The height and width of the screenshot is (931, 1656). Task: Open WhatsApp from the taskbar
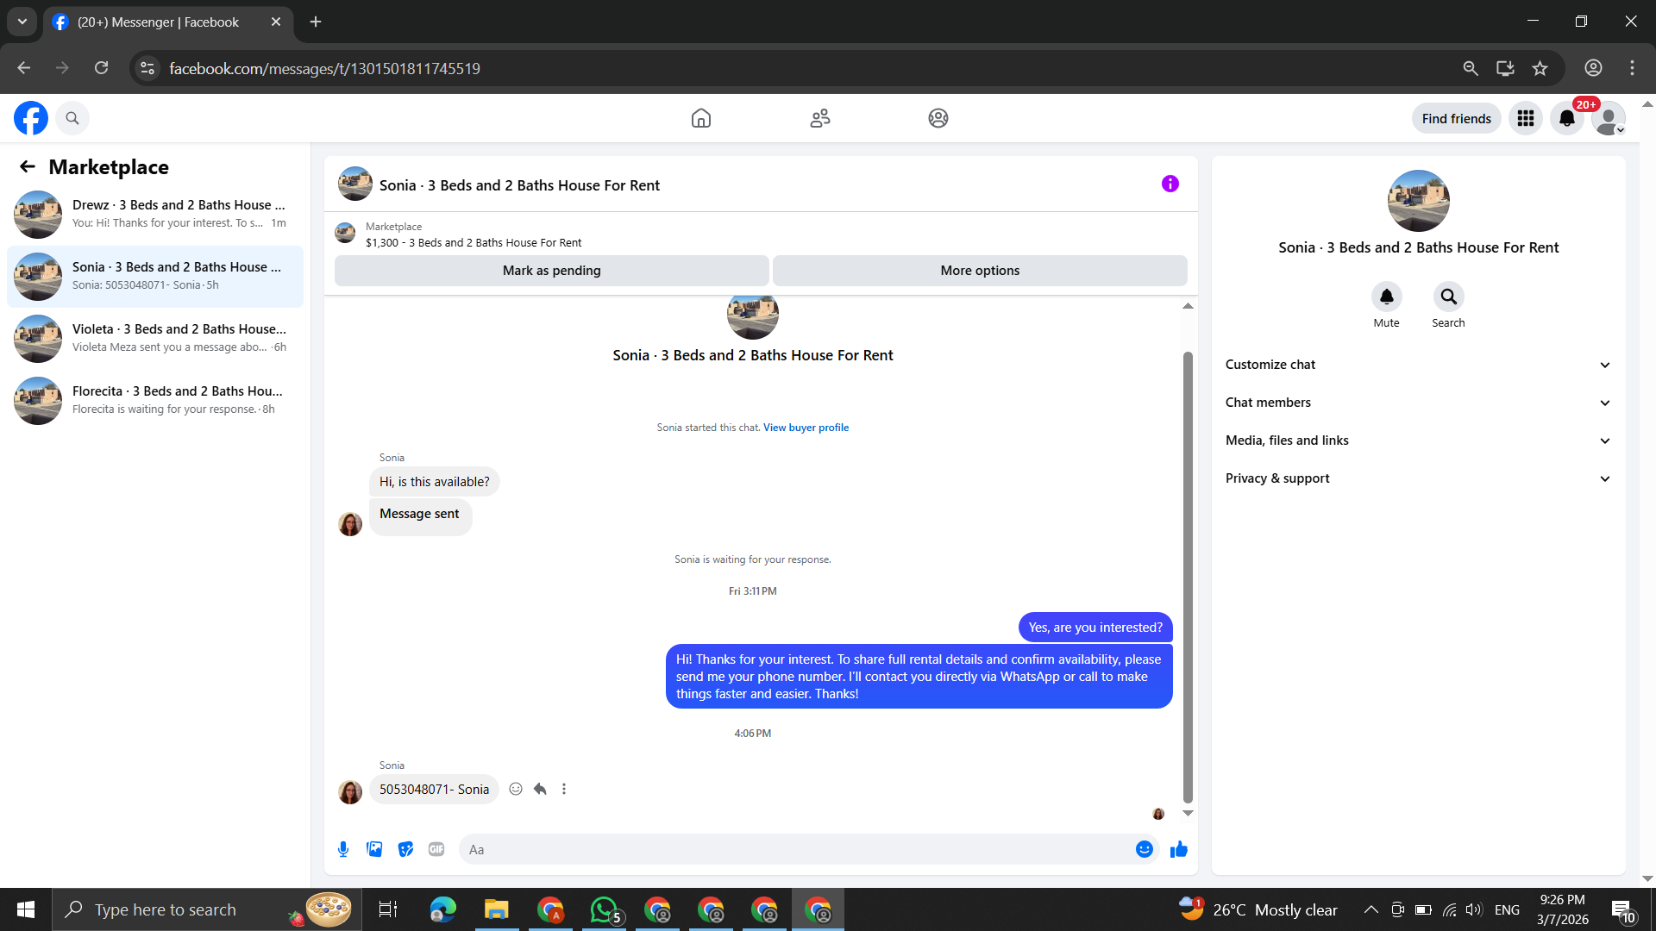[x=605, y=909]
